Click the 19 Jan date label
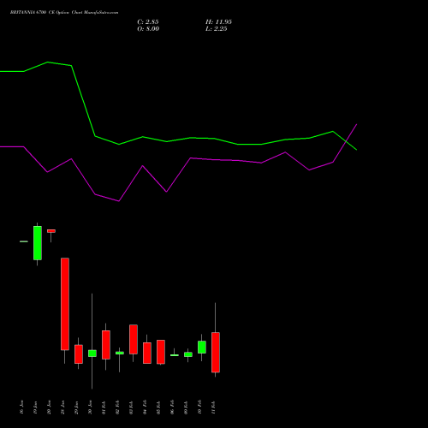The image size is (428, 428). [x=36, y=407]
